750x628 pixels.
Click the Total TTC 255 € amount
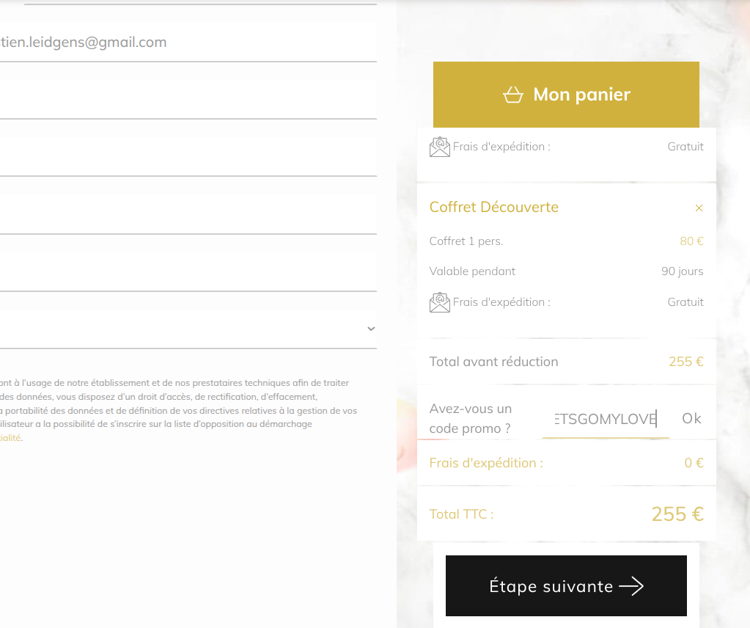(x=677, y=514)
